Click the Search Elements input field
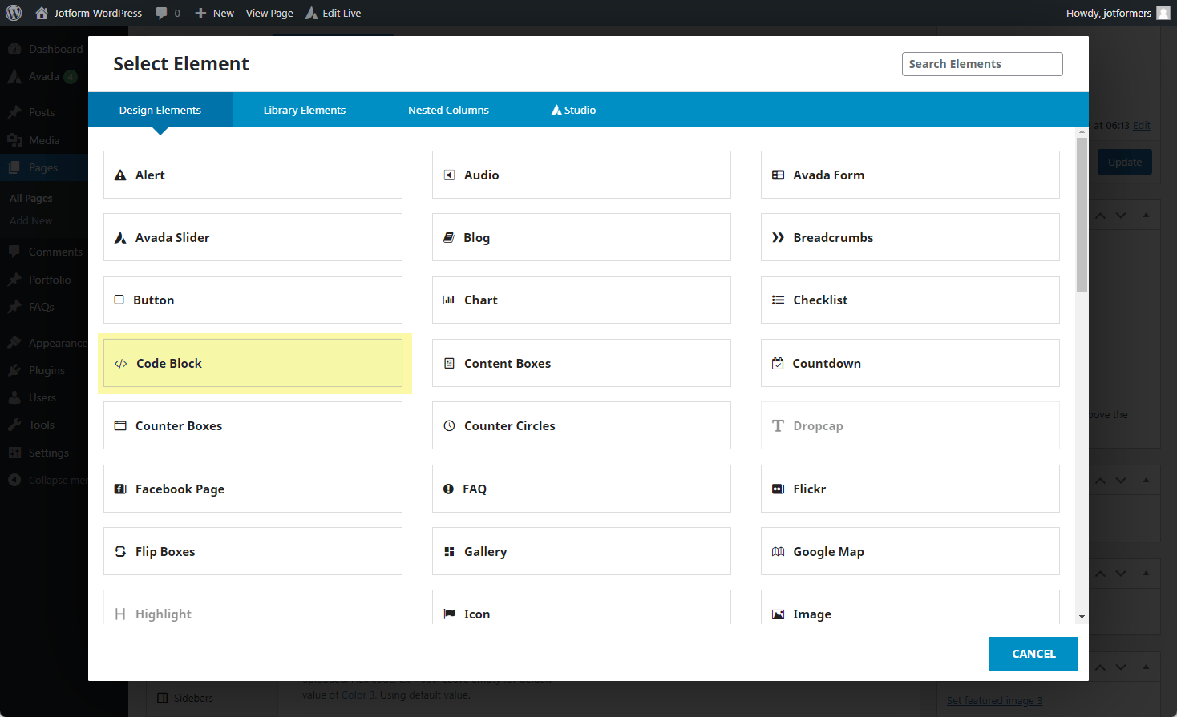 (982, 64)
